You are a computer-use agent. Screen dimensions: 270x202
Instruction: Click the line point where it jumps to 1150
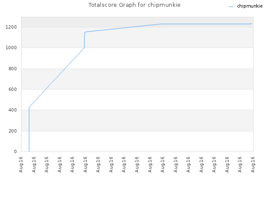[85, 32]
